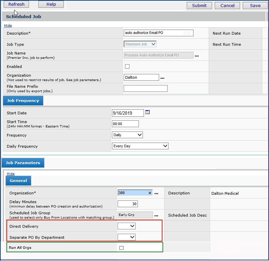This screenshot has height=261, width=269.
Task: Open the Direct Delivery dropdown
Action: (x=126, y=226)
